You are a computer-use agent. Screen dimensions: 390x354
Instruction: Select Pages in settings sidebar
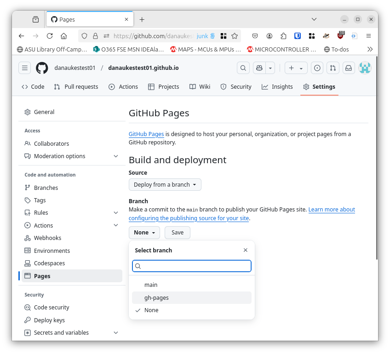(x=72, y=276)
